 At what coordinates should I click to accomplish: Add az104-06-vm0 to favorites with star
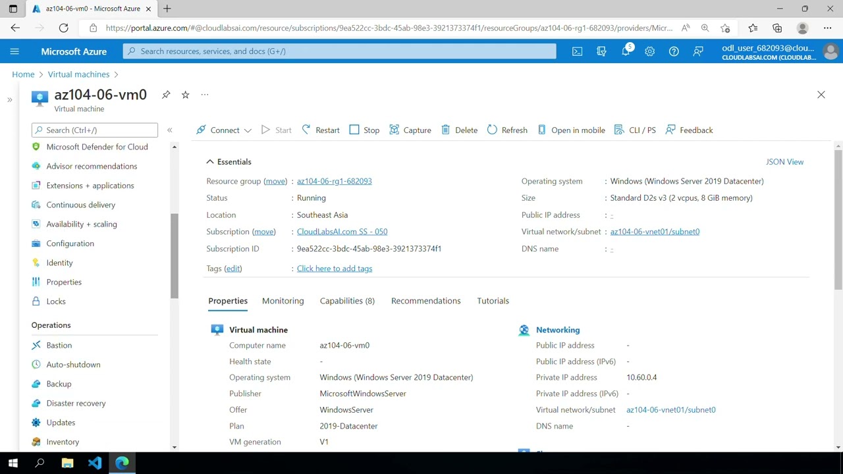point(185,95)
